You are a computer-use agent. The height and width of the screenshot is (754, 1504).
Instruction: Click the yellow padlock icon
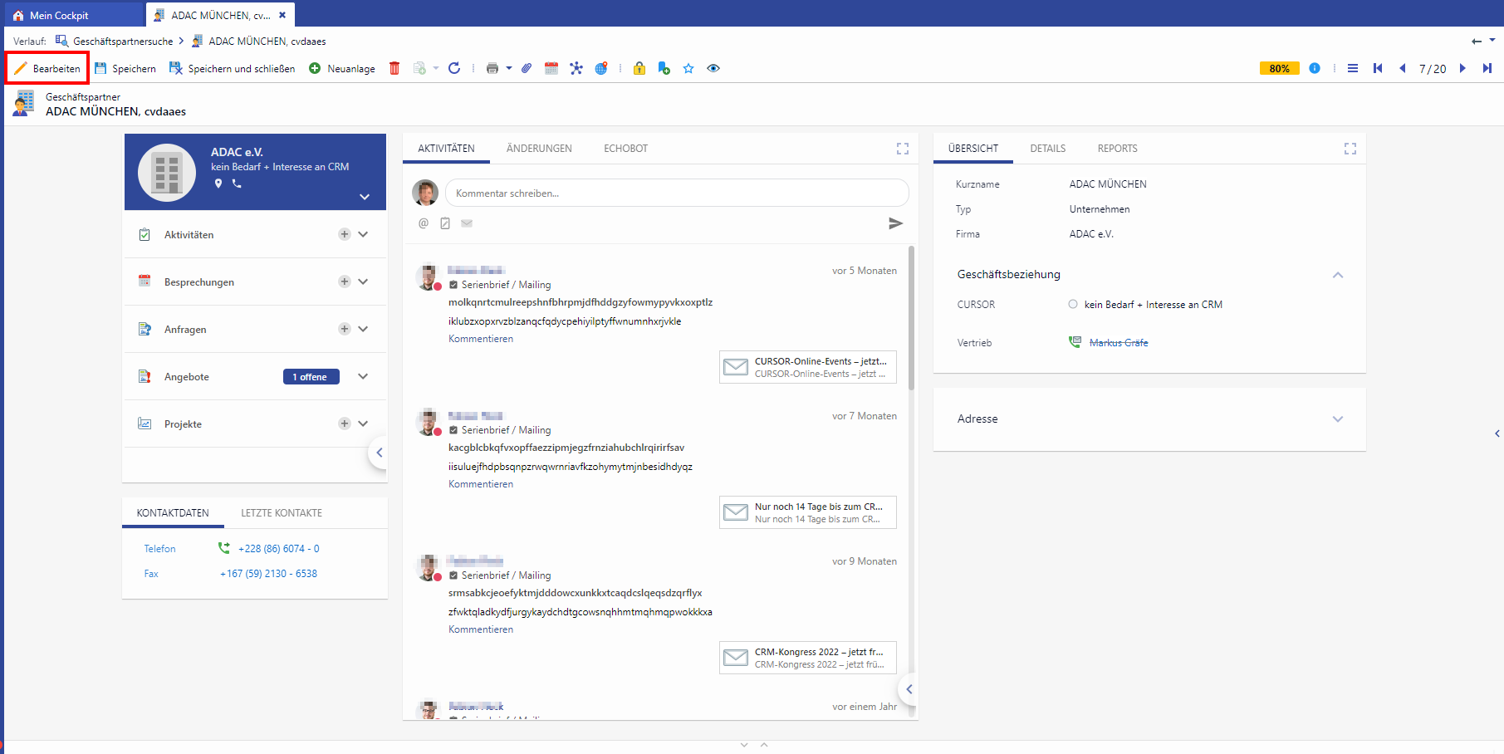pyautogui.click(x=639, y=68)
